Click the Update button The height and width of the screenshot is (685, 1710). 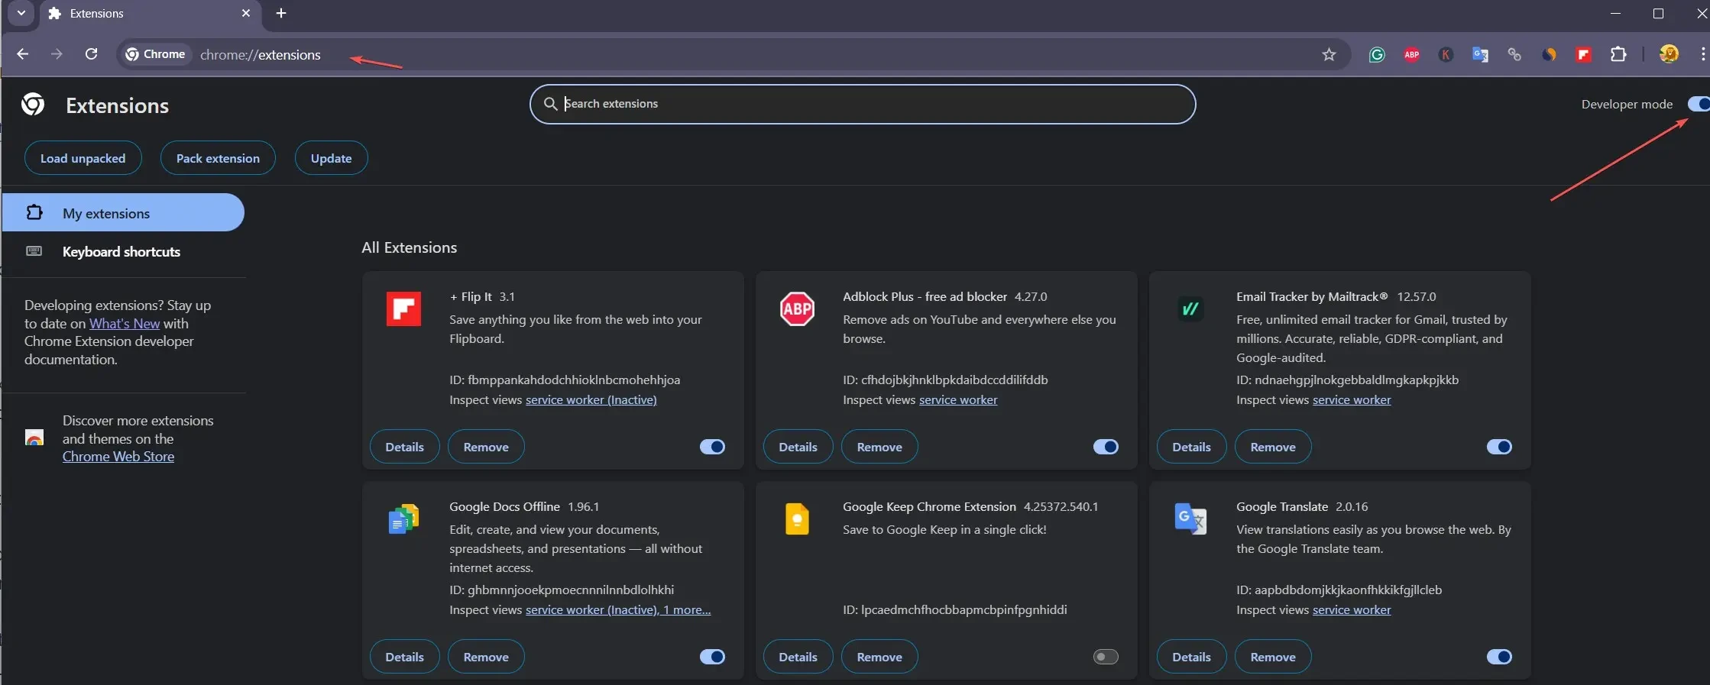331,158
